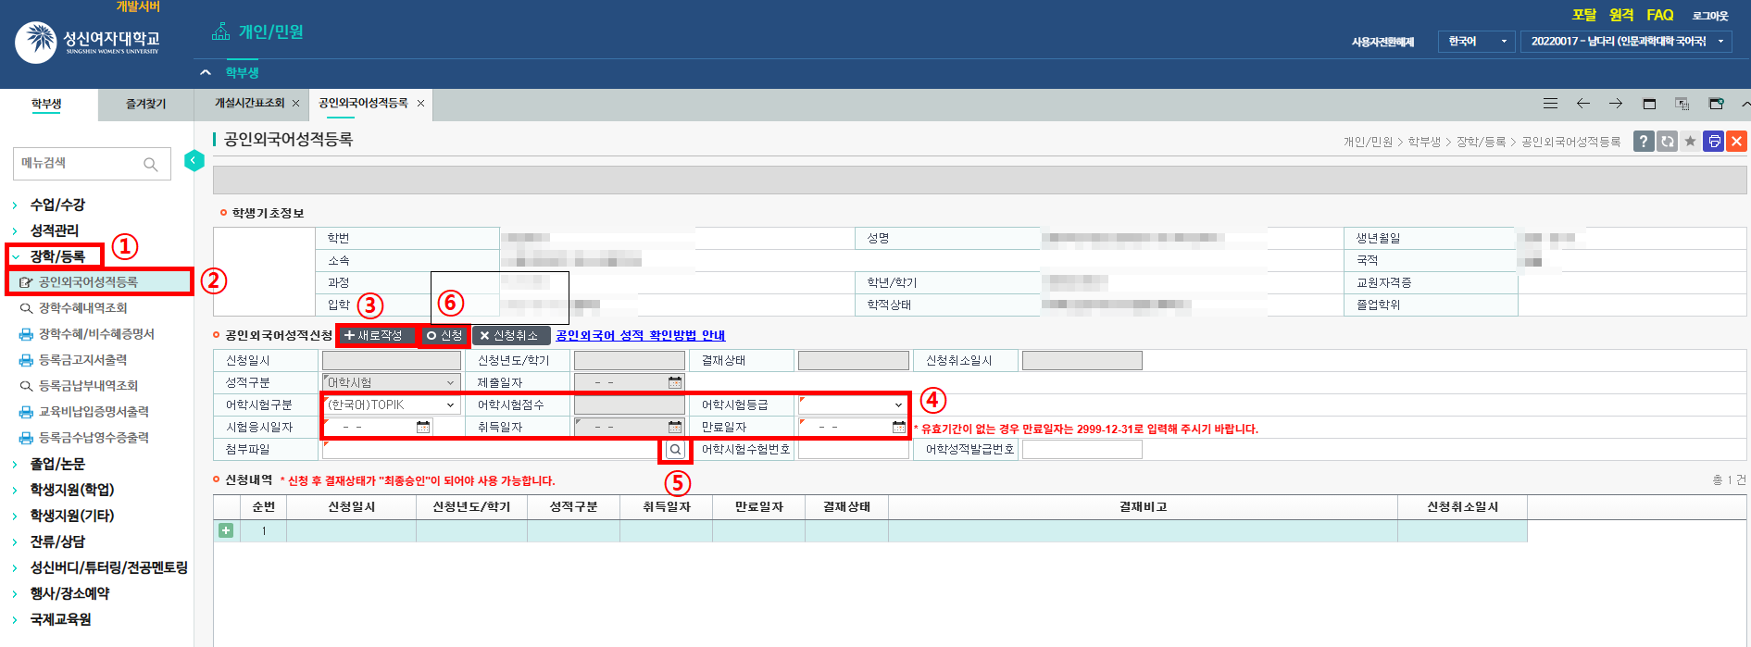Viewport: 1751px width, 647px height.
Task: Open the 어학시험등급 dropdown
Action: 853,405
